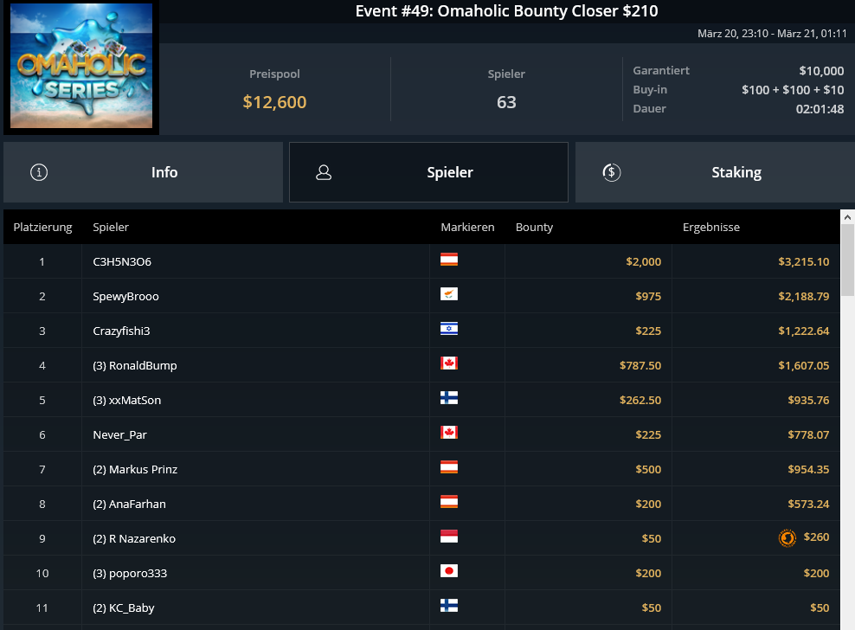Open the Staking tab
Image resolution: width=855 pixels, height=630 pixels.
coord(715,172)
